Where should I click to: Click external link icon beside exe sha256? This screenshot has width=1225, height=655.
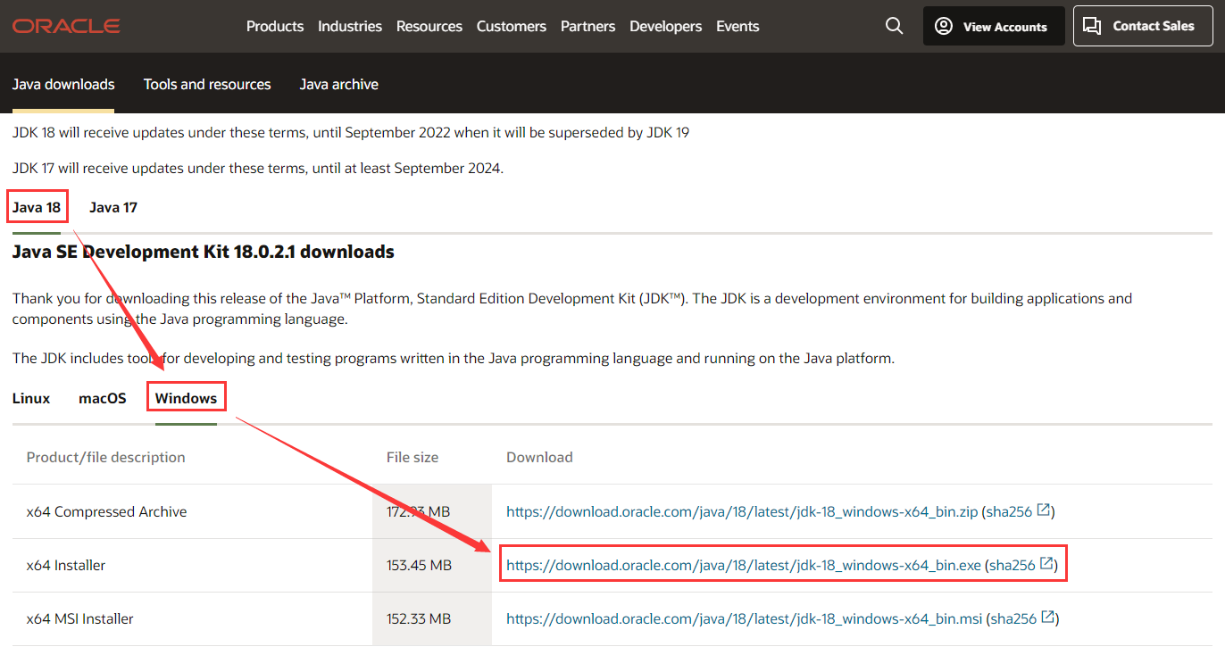tap(1047, 565)
